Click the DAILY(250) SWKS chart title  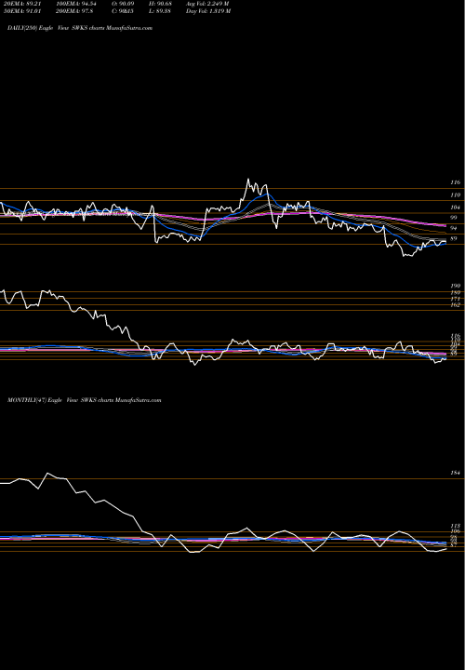click(80, 28)
